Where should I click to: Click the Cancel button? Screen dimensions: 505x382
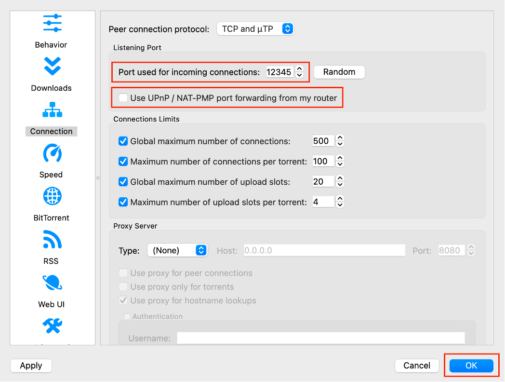click(417, 366)
